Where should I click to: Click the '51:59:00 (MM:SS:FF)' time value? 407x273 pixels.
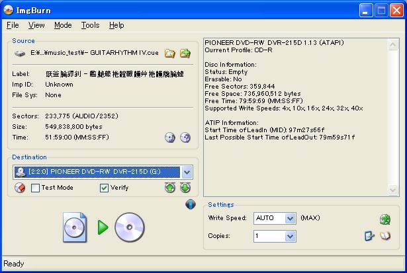[77, 137]
